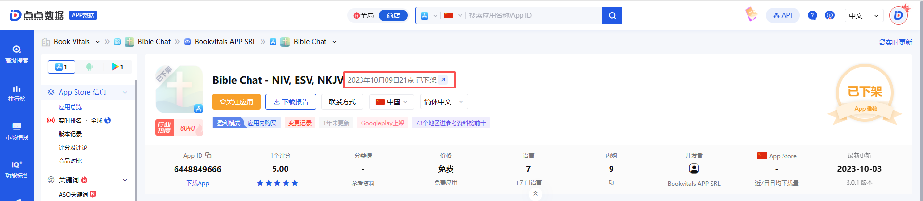
Task: Select the Android platform tab
Action: click(x=89, y=67)
